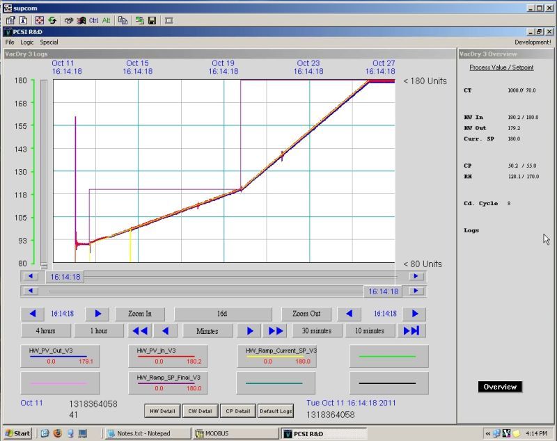Screen dimensions: 557x441
Task: Click back arrow immediately right of Zoom Out
Action: [x=350, y=314]
